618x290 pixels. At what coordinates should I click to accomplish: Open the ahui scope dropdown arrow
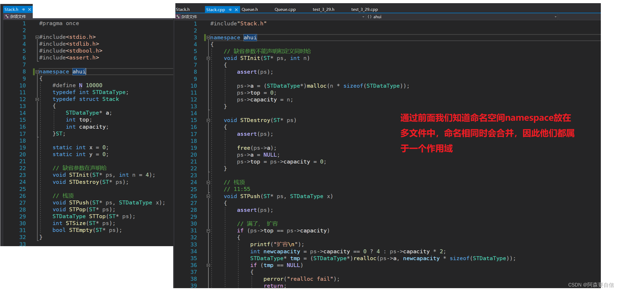[555, 17]
